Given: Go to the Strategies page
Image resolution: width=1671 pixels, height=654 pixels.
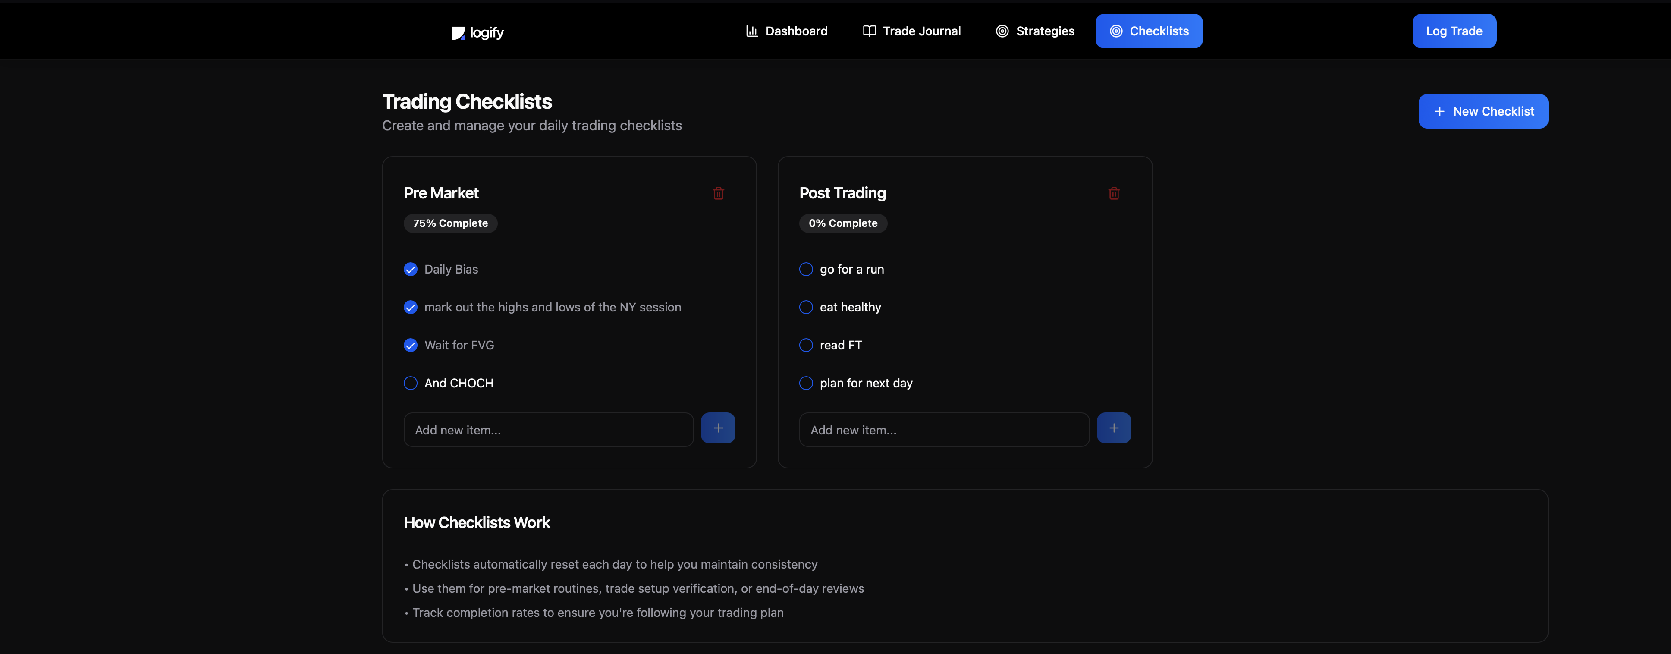Looking at the screenshot, I should pyautogui.click(x=1035, y=31).
